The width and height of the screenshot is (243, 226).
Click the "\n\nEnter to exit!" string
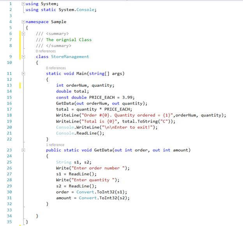(127, 127)
